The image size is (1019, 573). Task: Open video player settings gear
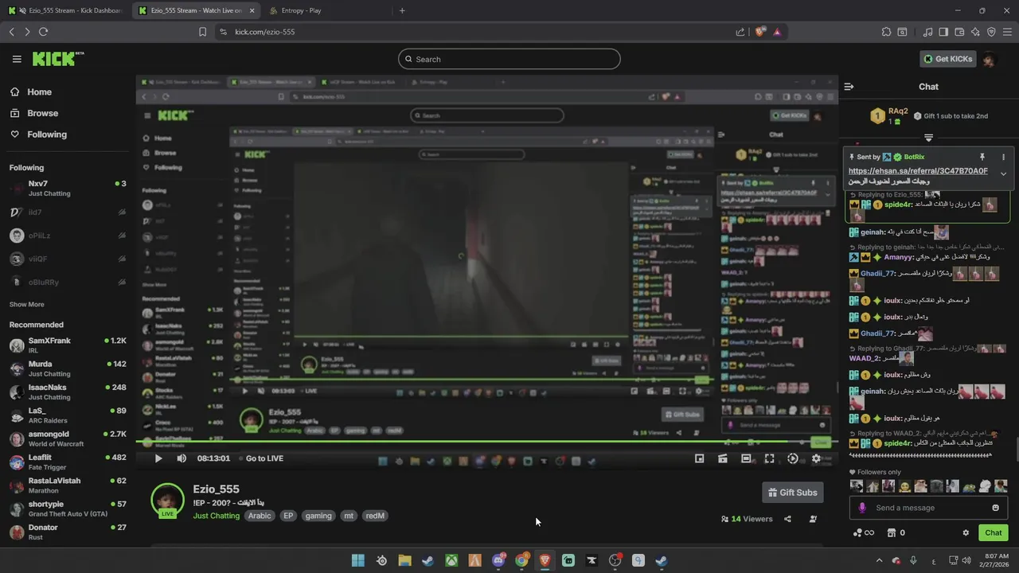click(816, 458)
